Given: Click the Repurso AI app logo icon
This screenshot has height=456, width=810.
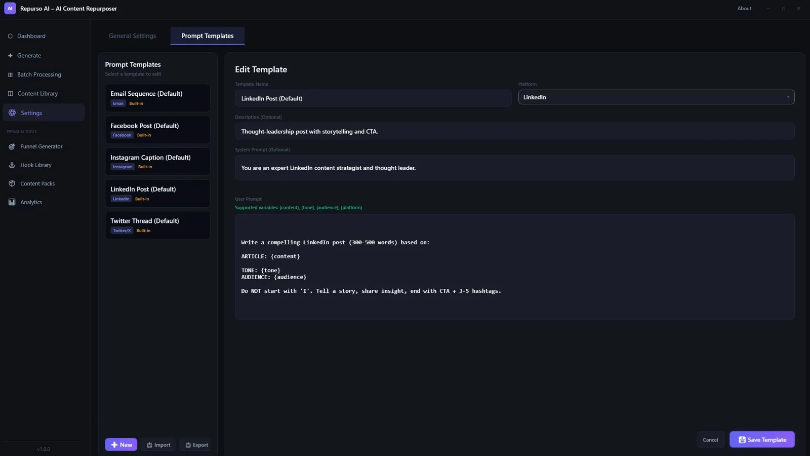Looking at the screenshot, I should point(10,9).
